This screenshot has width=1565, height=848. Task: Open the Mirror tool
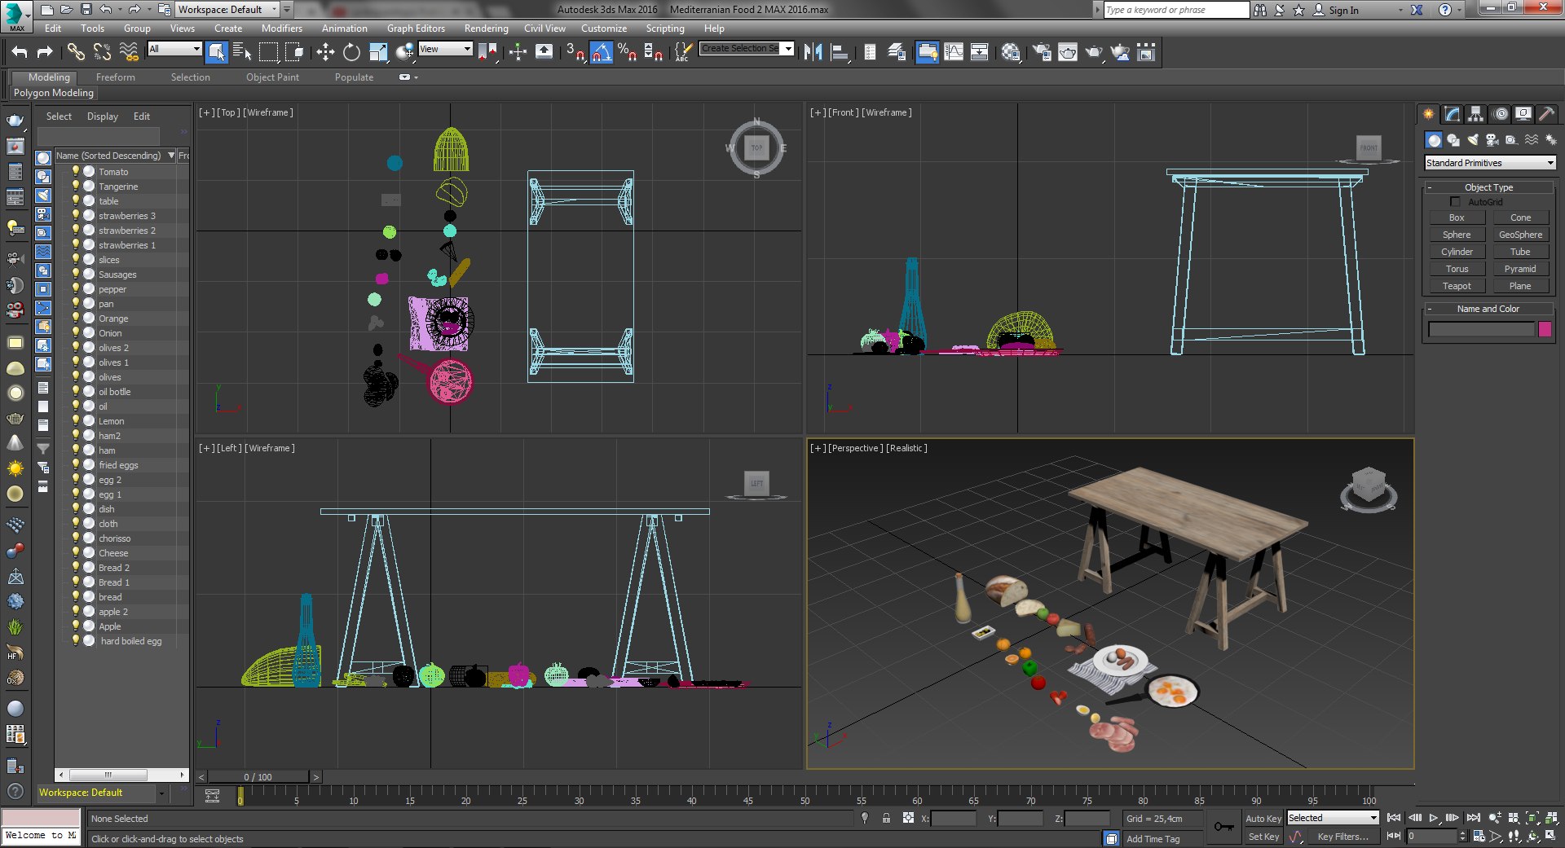pyautogui.click(x=813, y=52)
